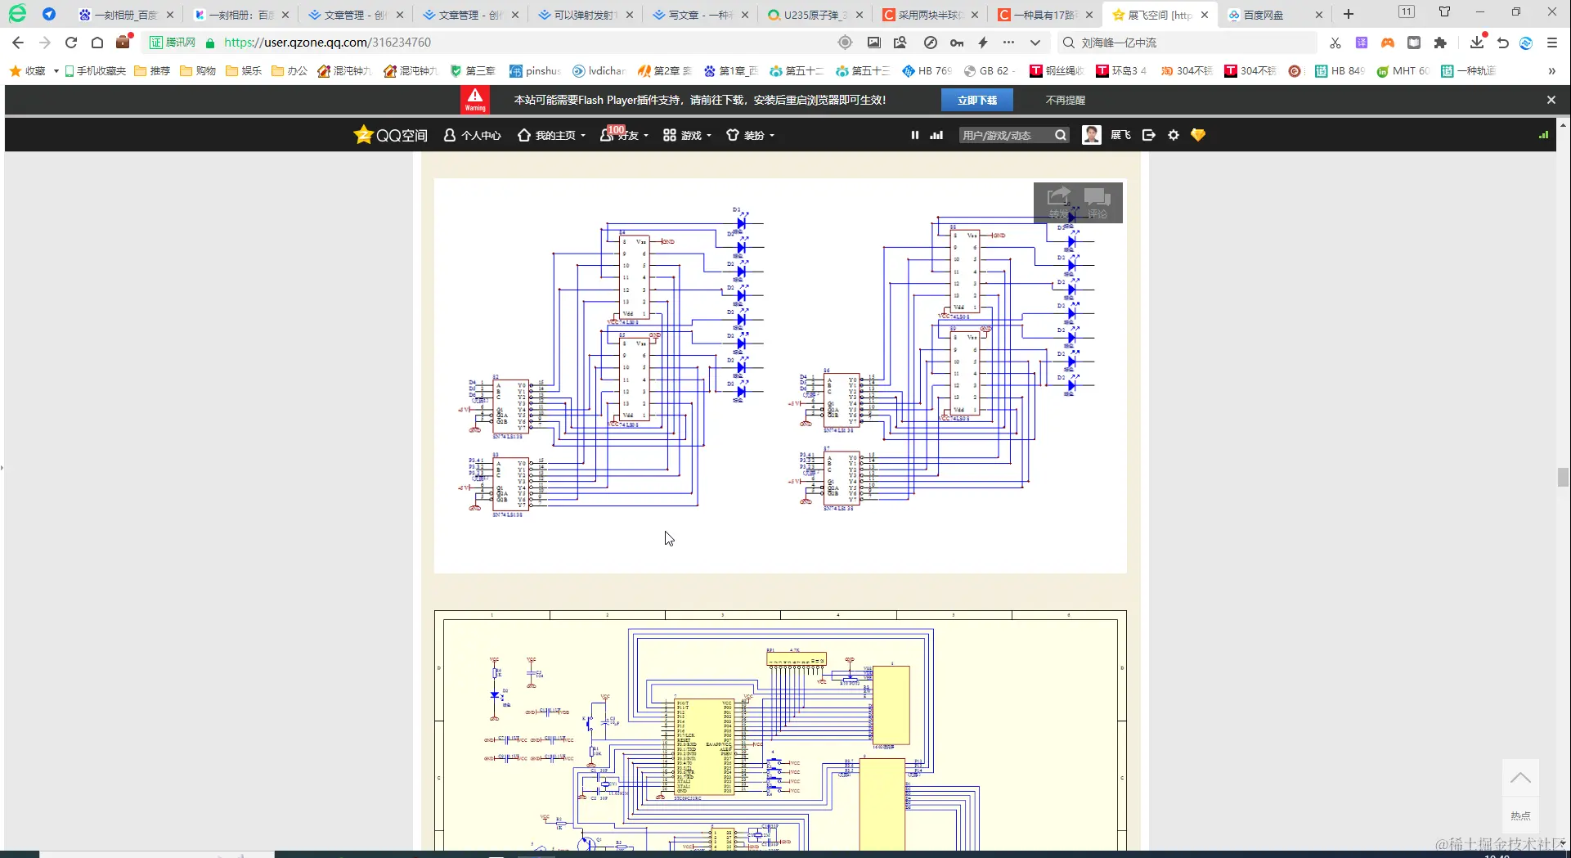Screen dimensions: 1571x858
Task: Expand the 装扮 dropdown menu
Action: coord(751,135)
